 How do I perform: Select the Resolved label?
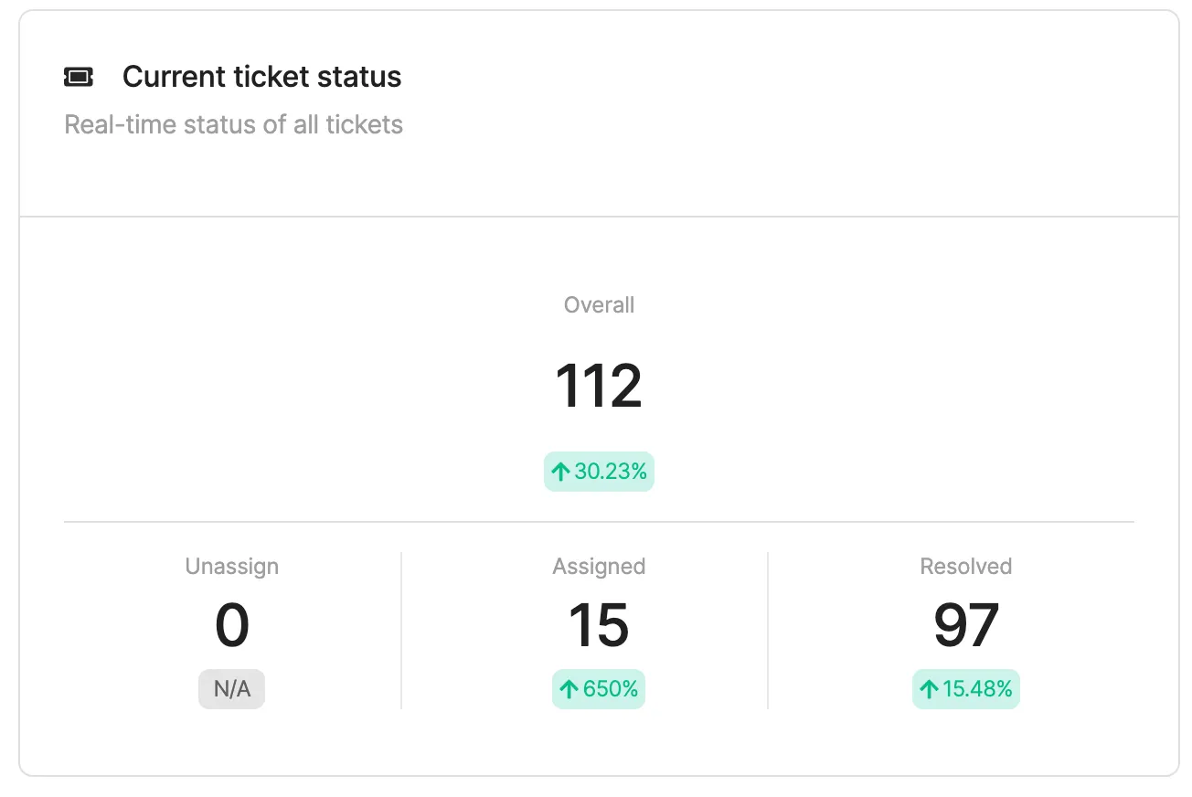tap(966, 567)
